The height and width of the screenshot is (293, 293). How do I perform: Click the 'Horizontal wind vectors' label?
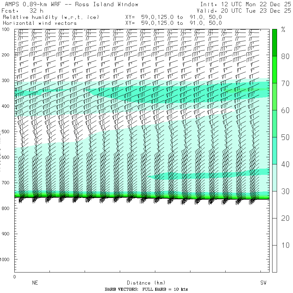coord(40,23)
